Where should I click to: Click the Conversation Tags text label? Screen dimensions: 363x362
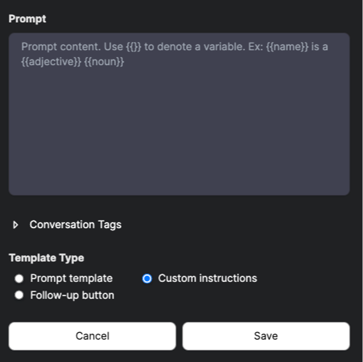point(75,224)
